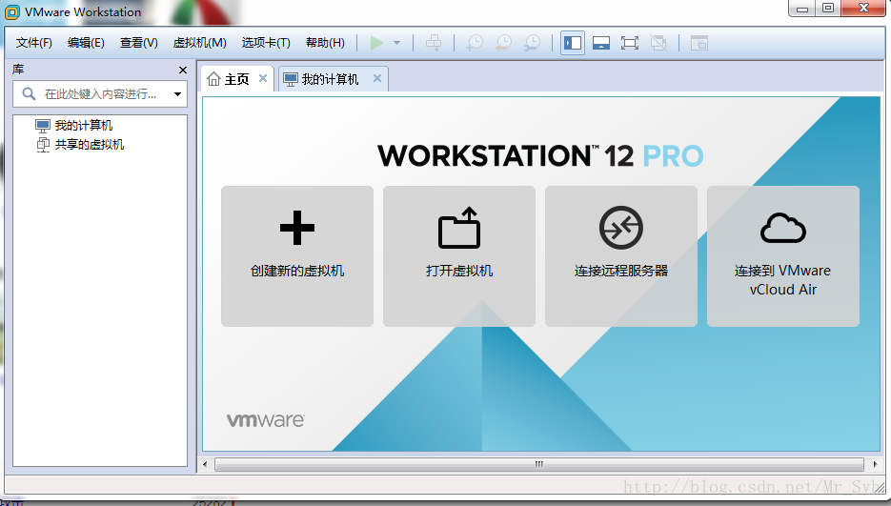Click the green Power On play icon
The width and height of the screenshot is (891, 506).
tap(376, 43)
